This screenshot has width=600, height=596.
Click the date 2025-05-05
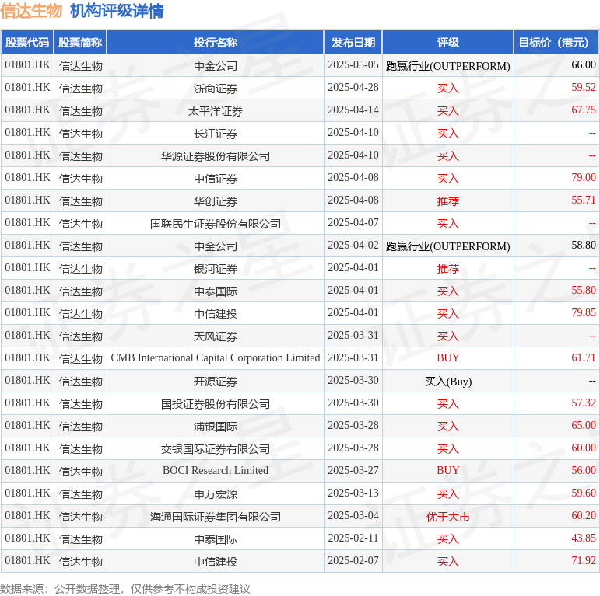353,65
